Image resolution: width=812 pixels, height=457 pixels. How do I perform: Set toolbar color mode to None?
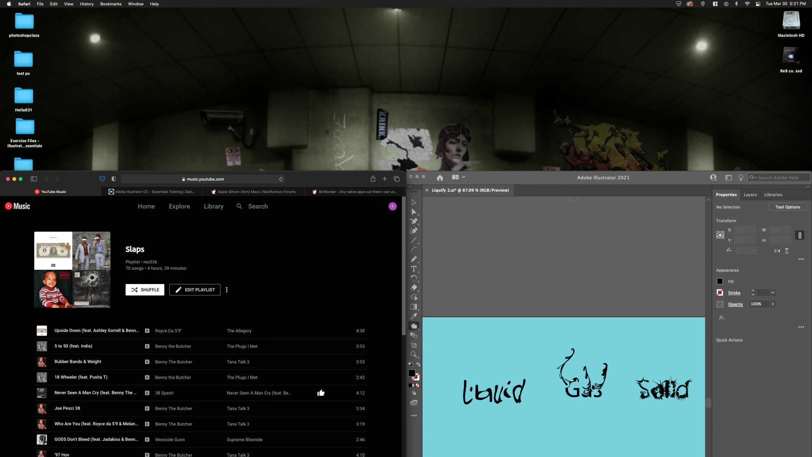pos(418,385)
